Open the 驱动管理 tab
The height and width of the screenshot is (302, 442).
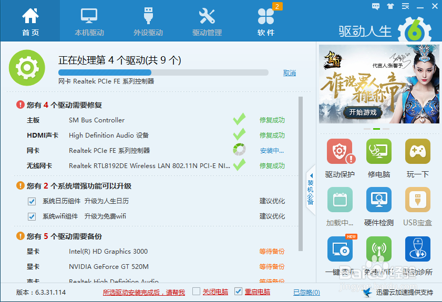tap(207, 22)
